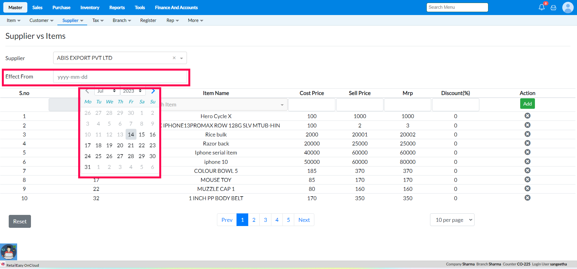Open the 10 per page selector

[452, 220]
